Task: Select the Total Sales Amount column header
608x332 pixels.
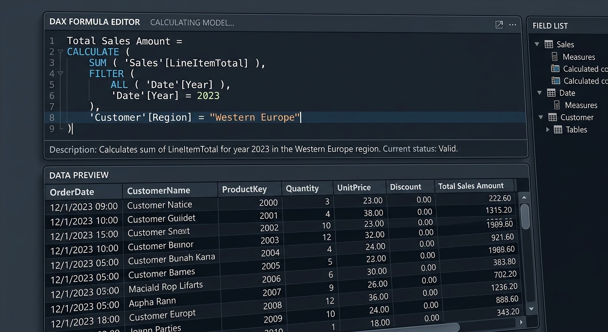Action: point(474,186)
